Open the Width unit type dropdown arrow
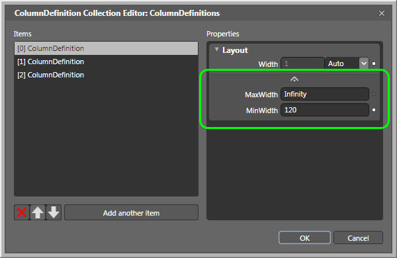The width and height of the screenshot is (397, 258). pos(364,64)
